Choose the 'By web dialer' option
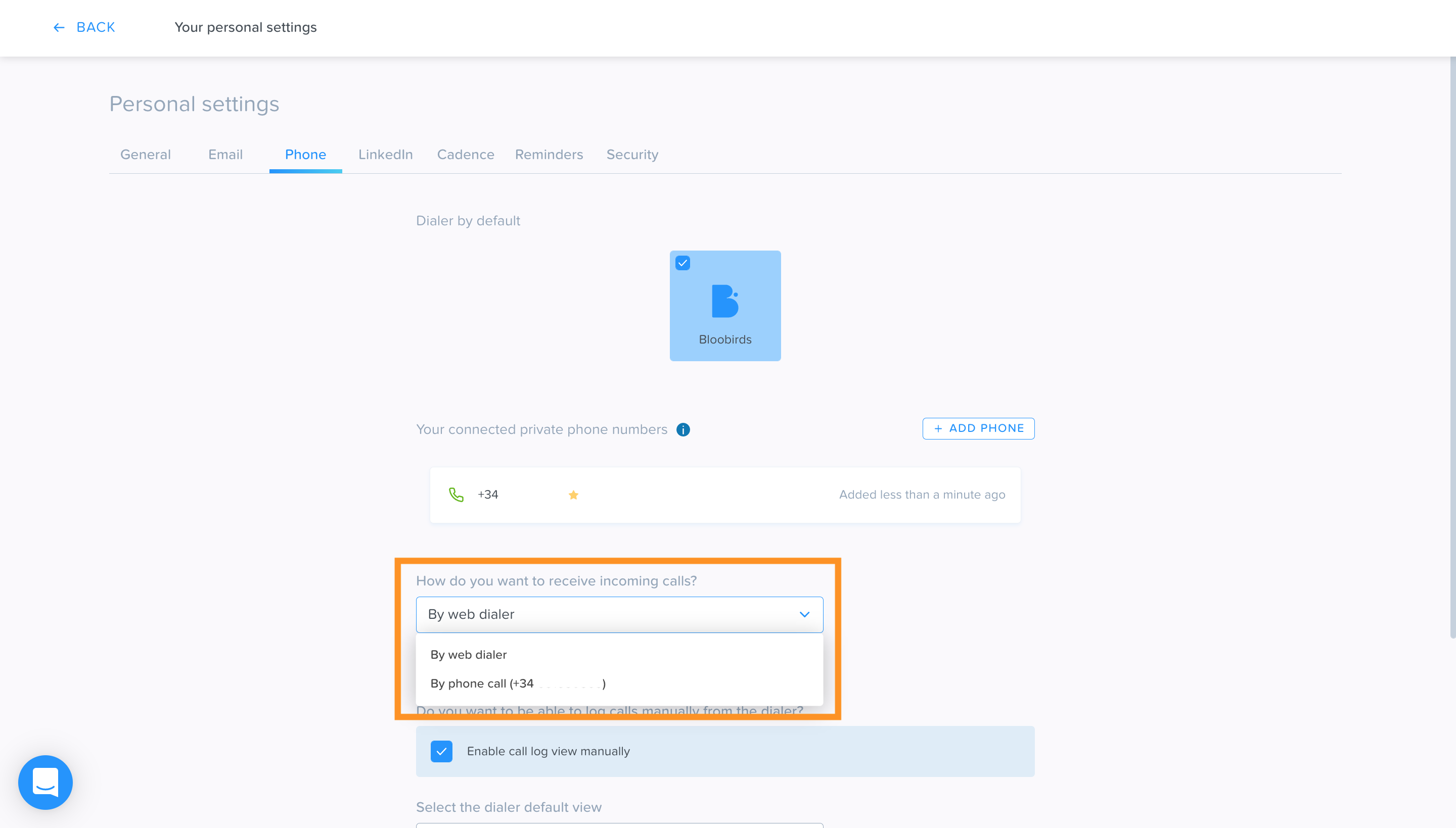 [x=619, y=655]
